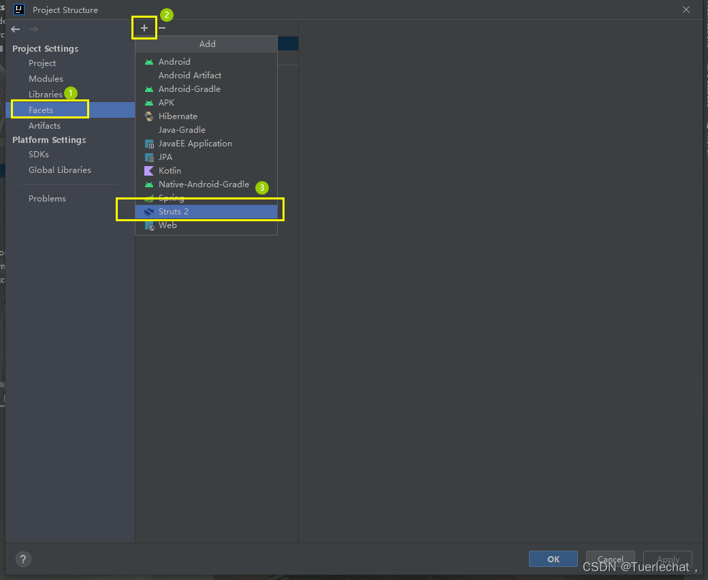708x580 pixels.
Task: Go back with the left arrow icon
Action: click(x=16, y=29)
